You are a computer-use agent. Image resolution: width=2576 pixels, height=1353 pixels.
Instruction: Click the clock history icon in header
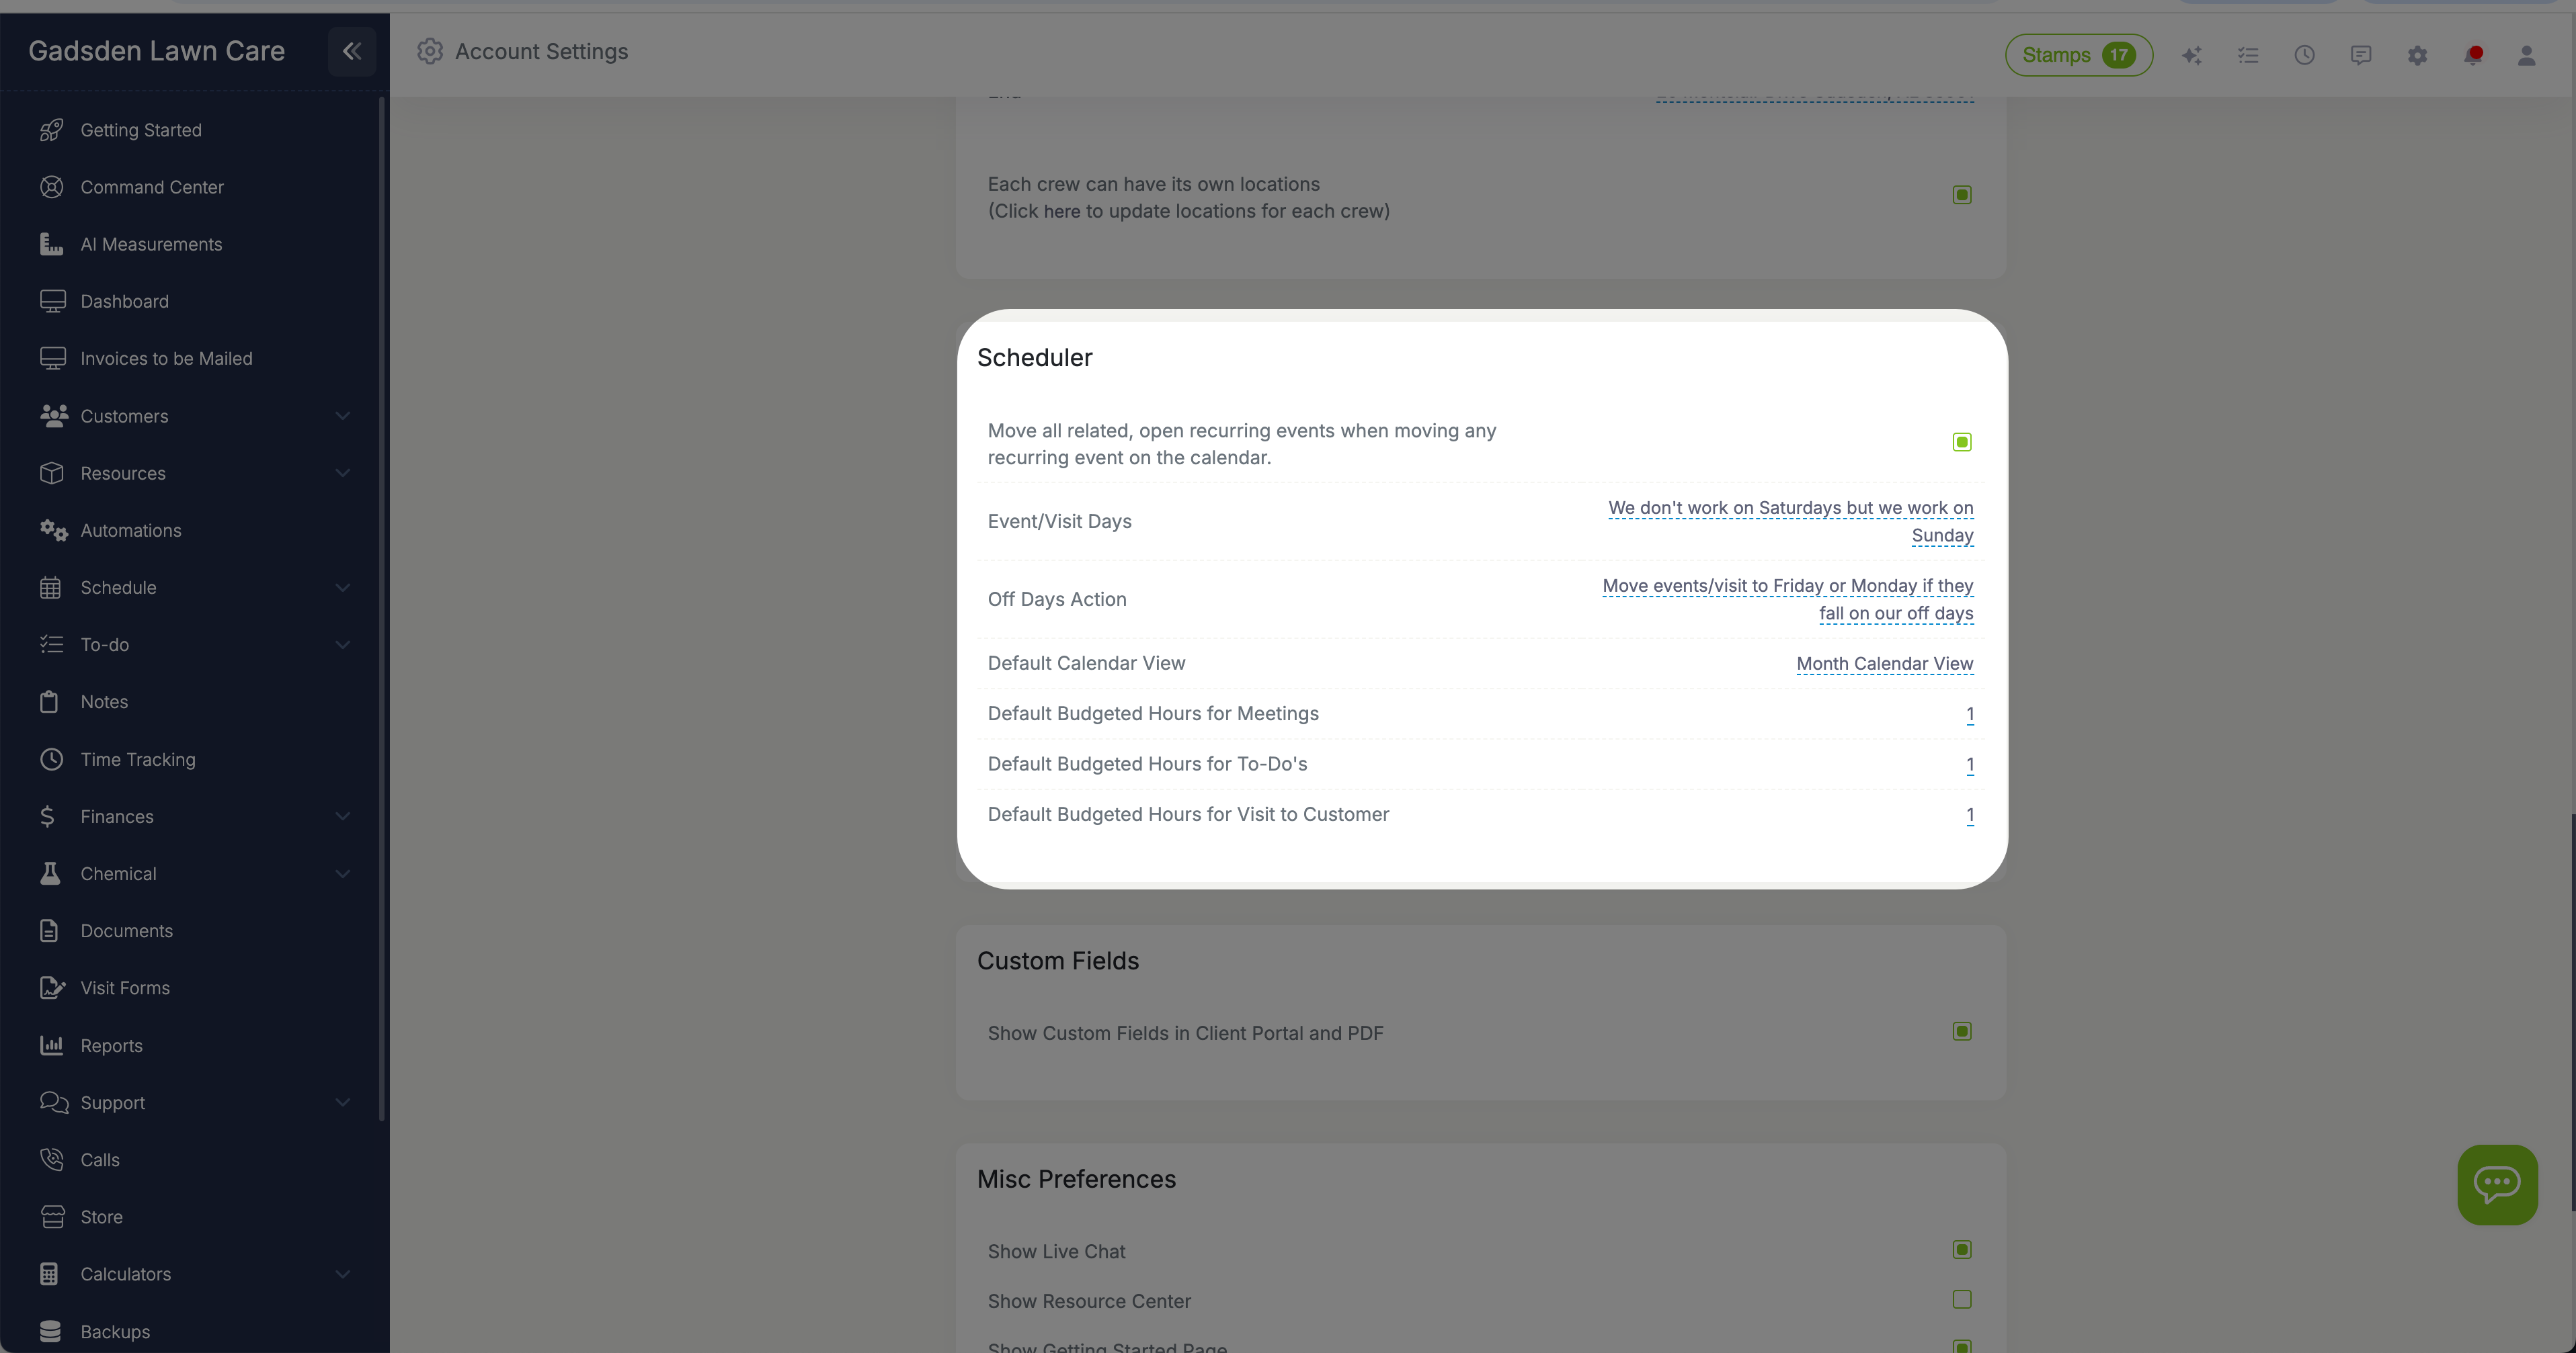[x=2304, y=55]
